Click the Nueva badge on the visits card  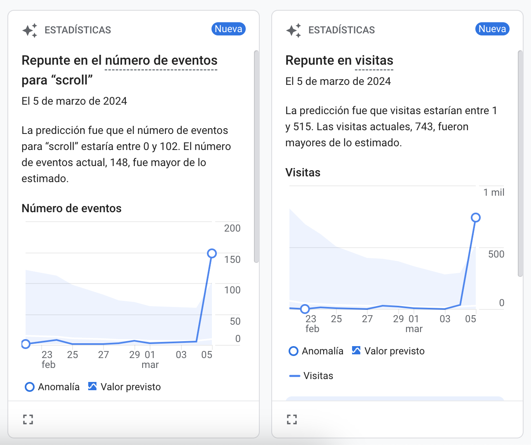click(492, 29)
